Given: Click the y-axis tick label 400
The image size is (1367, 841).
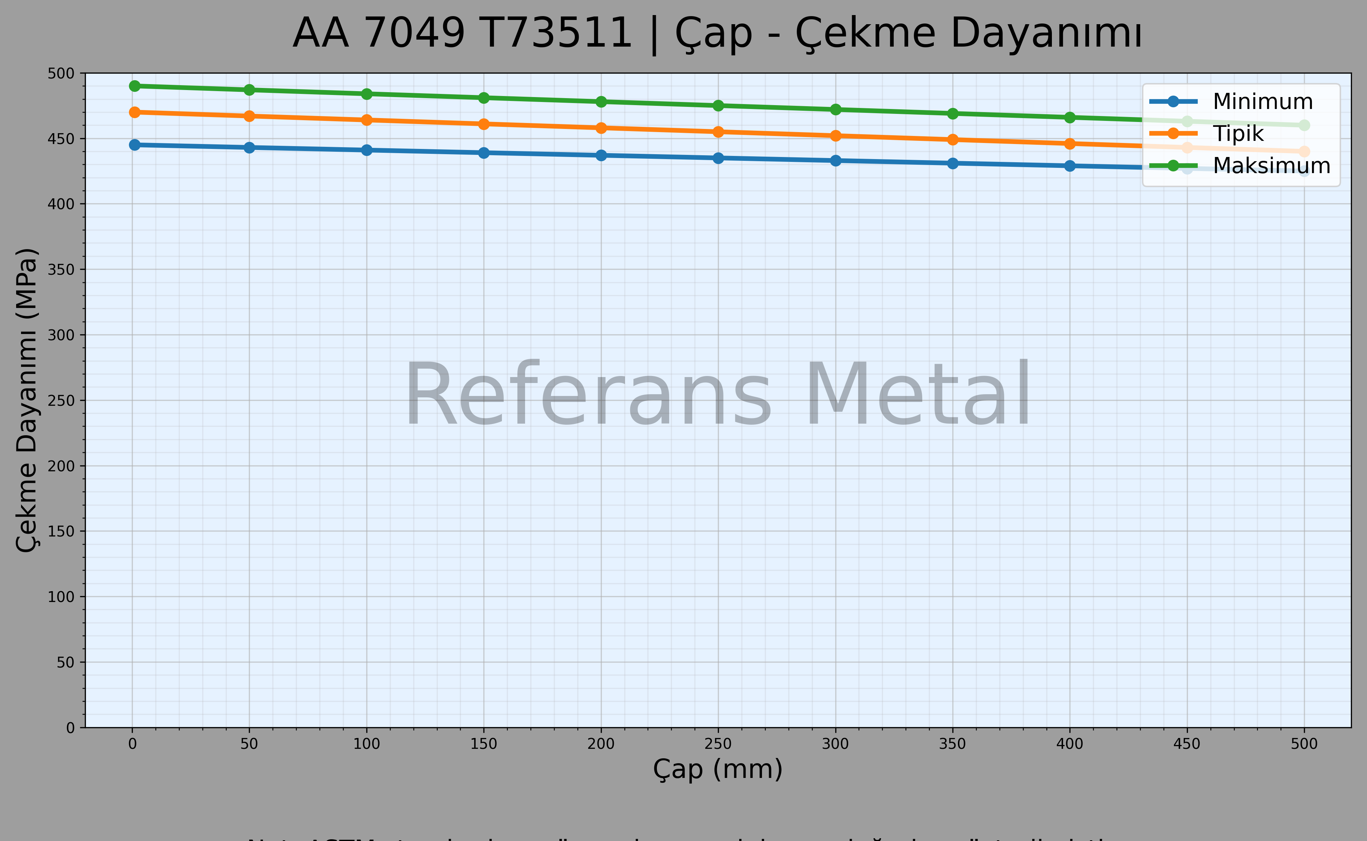Looking at the screenshot, I should pyautogui.click(x=61, y=204).
